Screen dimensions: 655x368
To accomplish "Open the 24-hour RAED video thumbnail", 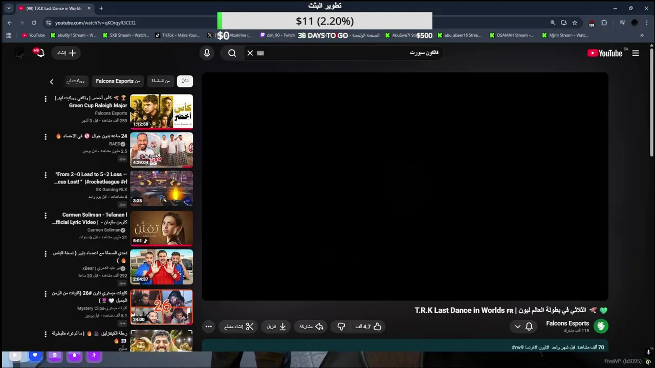I will click(x=161, y=150).
